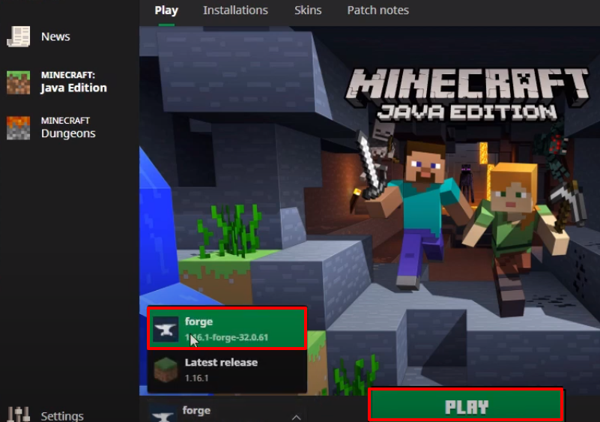
Task: Open the Patch notes tab
Action: [378, 10]
